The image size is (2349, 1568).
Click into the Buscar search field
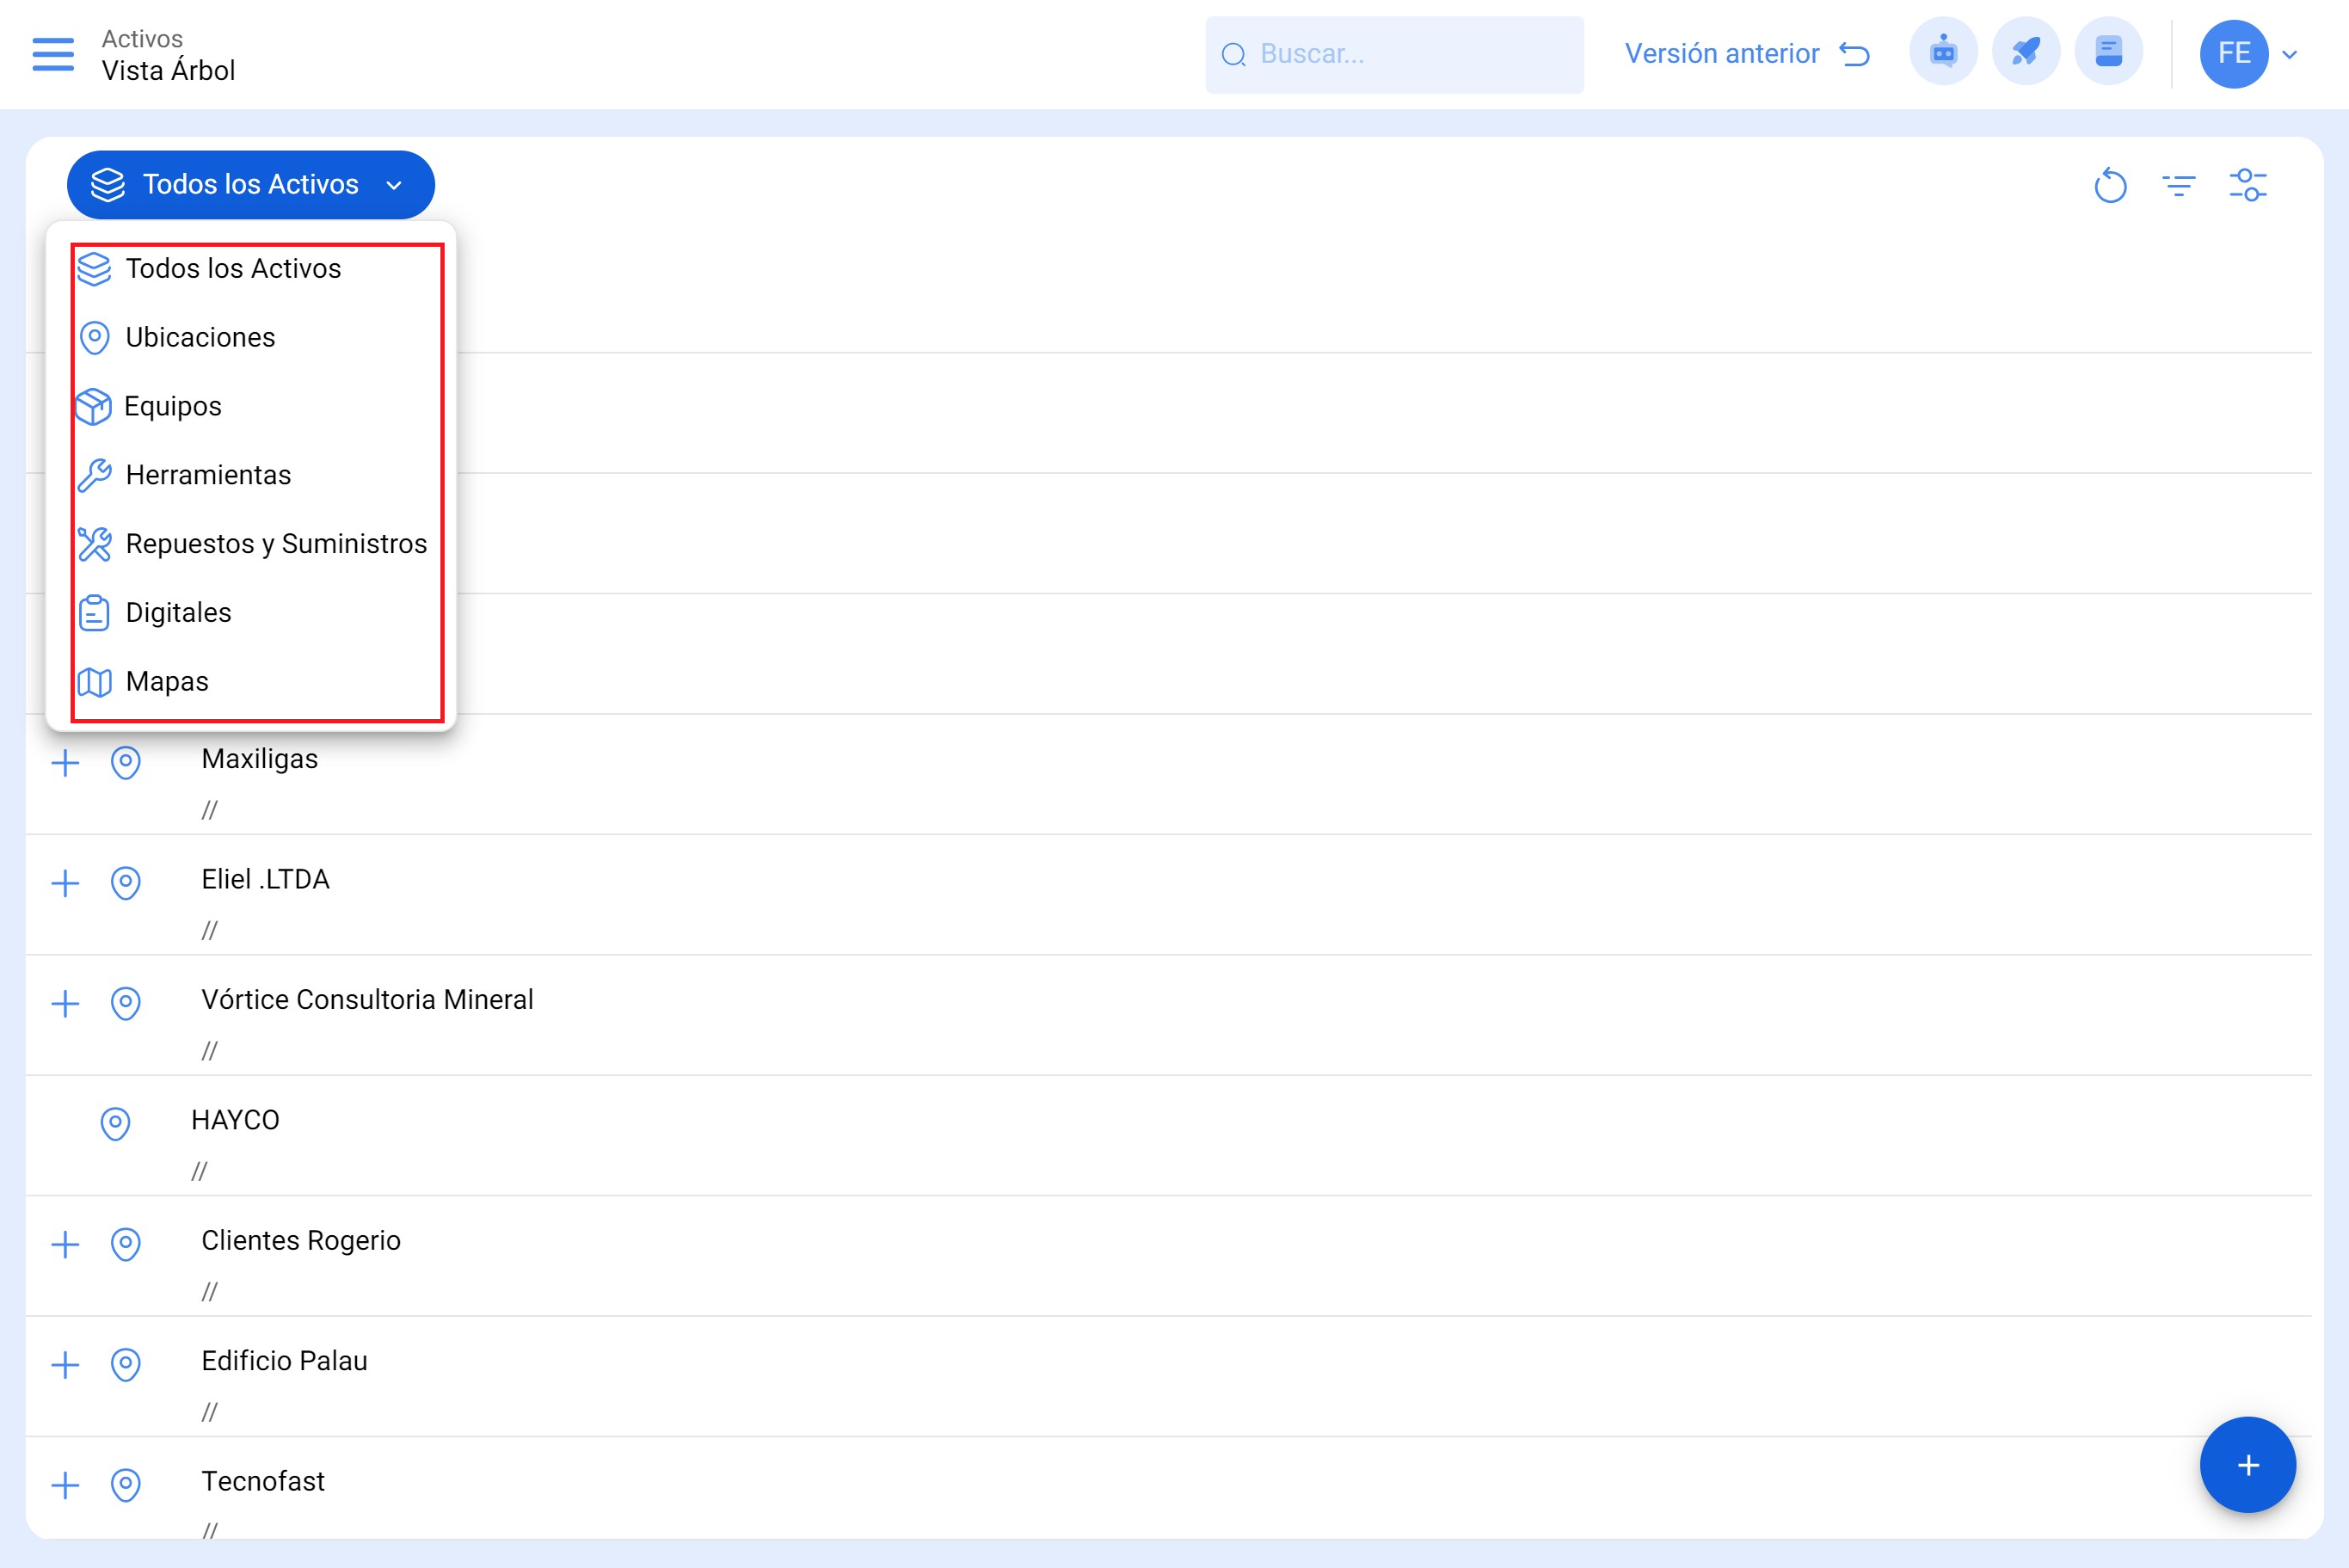pos(1394,55)
